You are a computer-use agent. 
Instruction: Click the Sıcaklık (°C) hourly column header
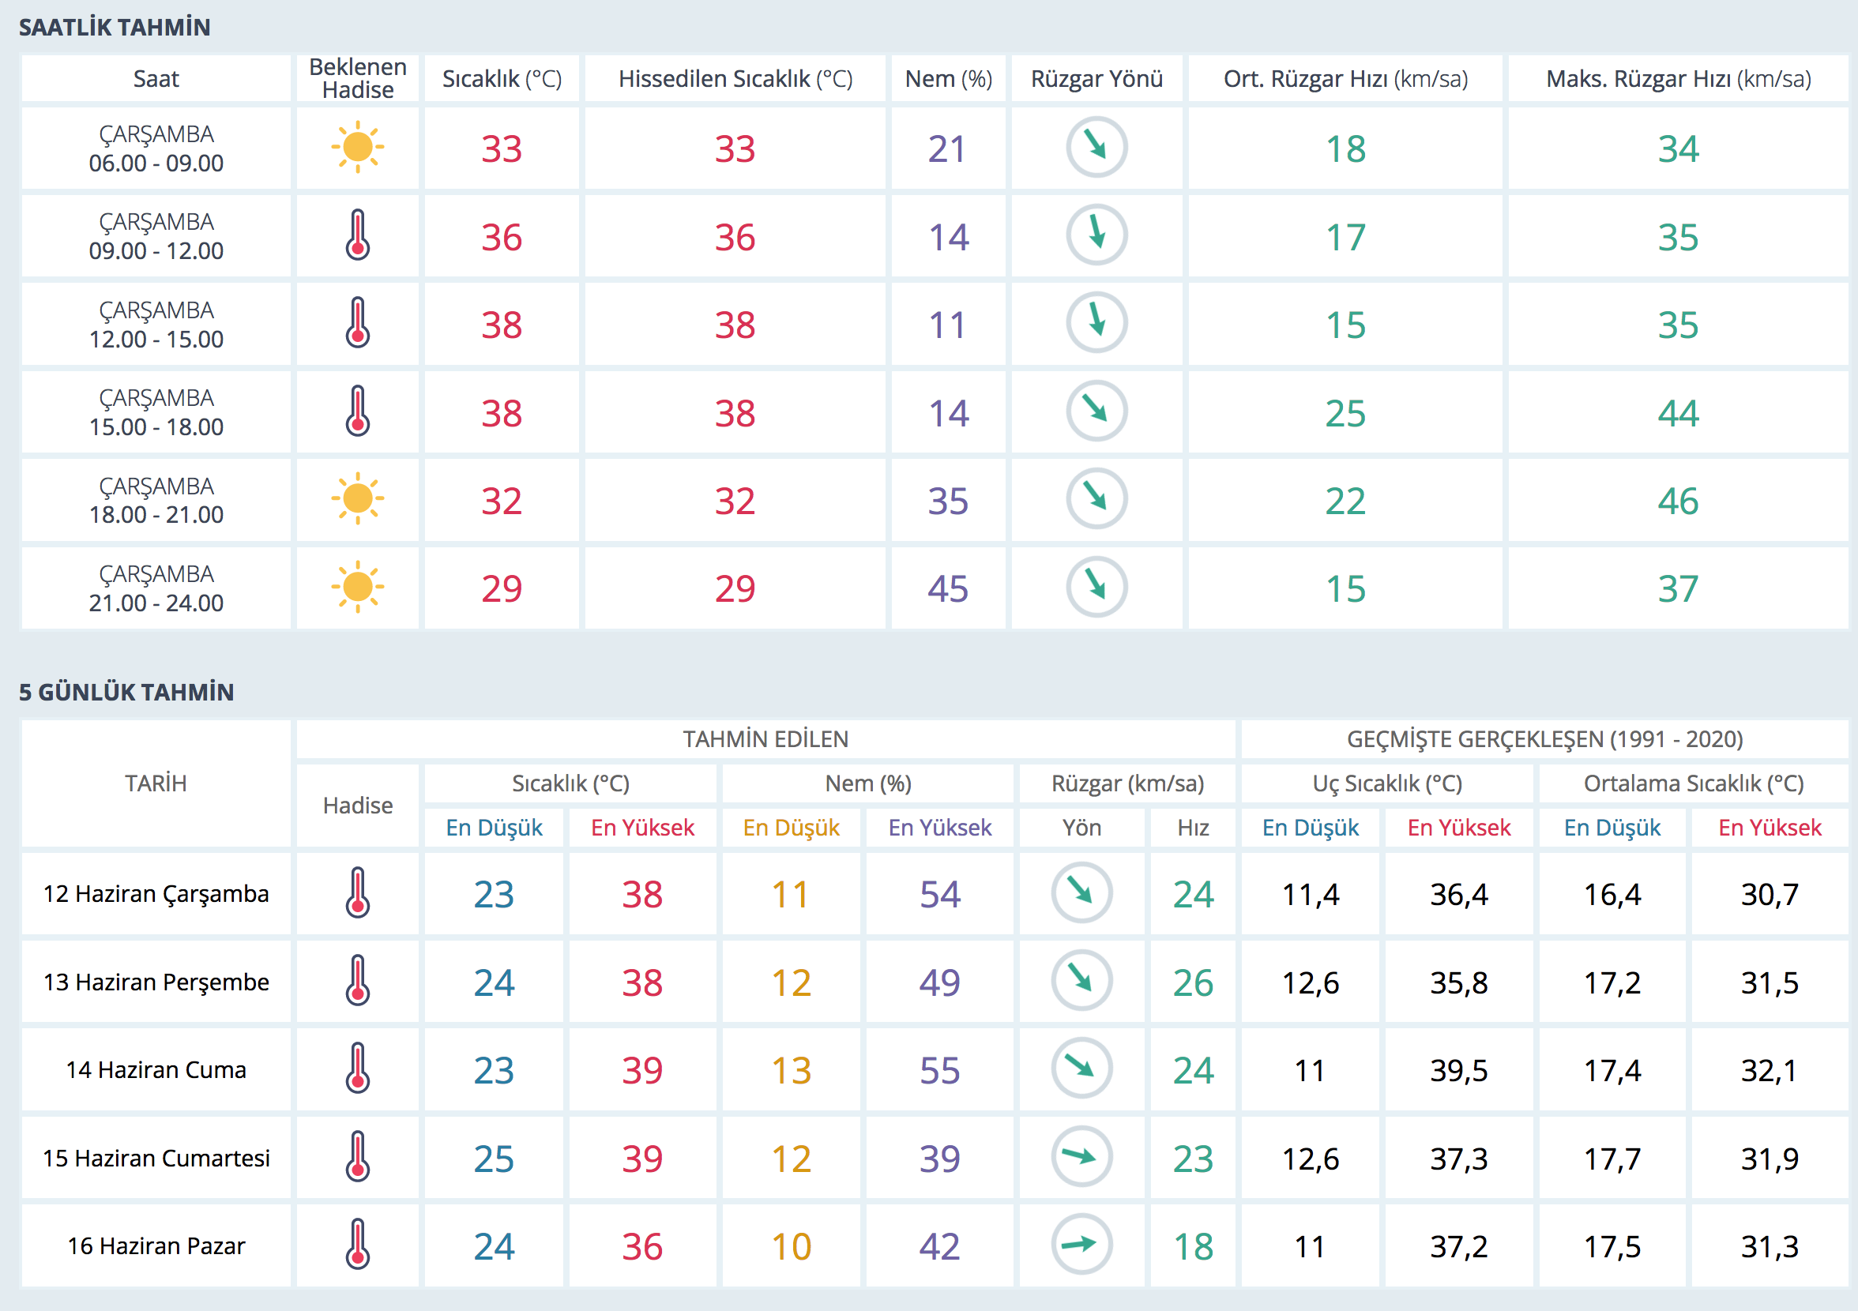pyautogui.click(x=502, y=78)
